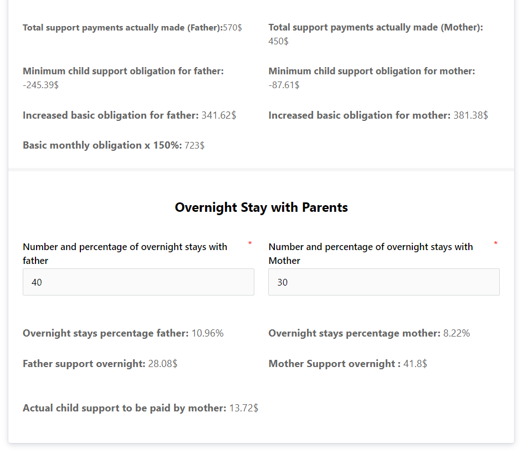Click the overnight stays with Mother input field

point(383,282)
